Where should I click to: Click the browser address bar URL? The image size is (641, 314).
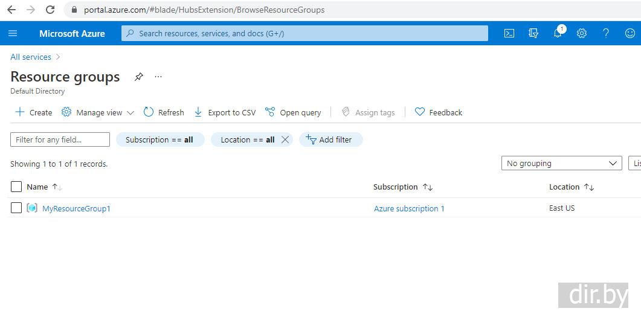[204, 10]
